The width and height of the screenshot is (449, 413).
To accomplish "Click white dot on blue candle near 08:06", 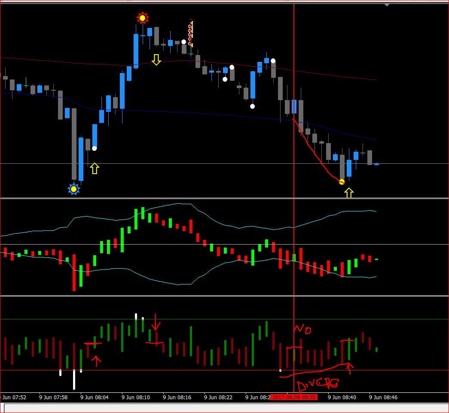I will (94, 148).
